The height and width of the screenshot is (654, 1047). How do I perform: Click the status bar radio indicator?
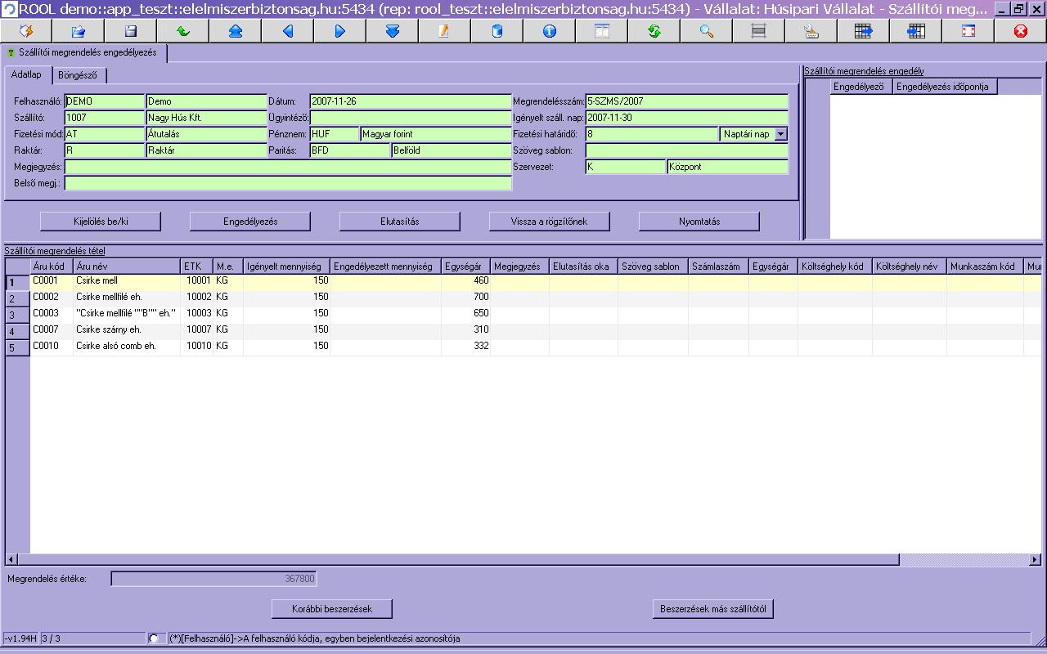click(154, 638)
